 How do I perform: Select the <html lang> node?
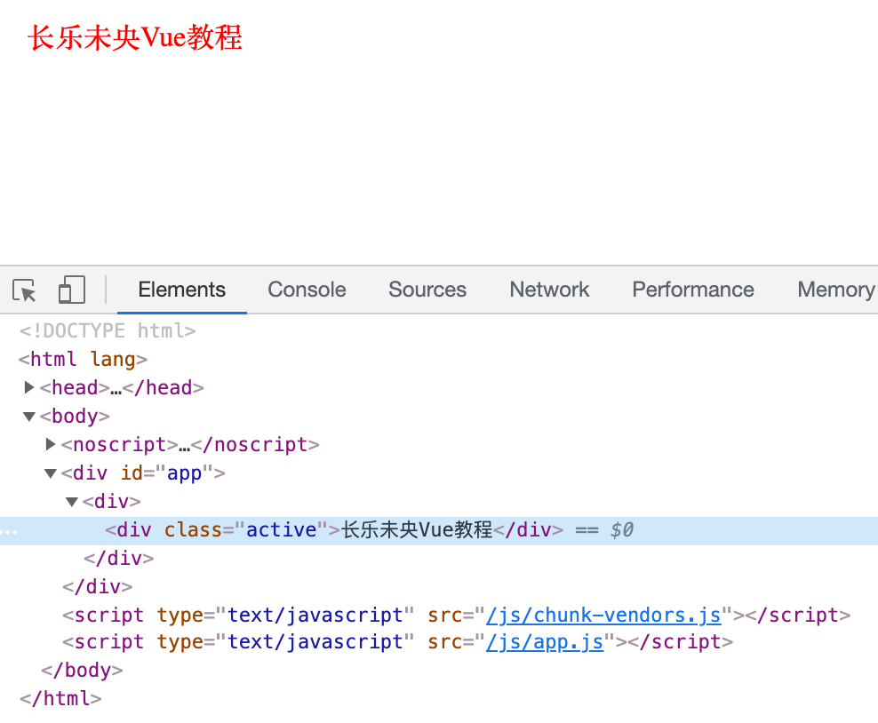click(x=83, y=359)
